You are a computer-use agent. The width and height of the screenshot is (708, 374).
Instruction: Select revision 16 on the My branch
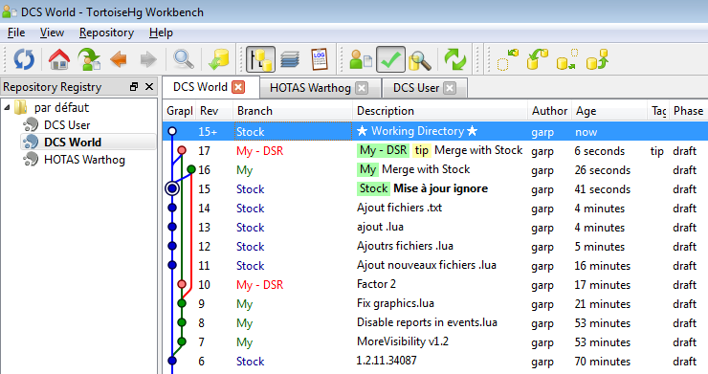(435, 170)
